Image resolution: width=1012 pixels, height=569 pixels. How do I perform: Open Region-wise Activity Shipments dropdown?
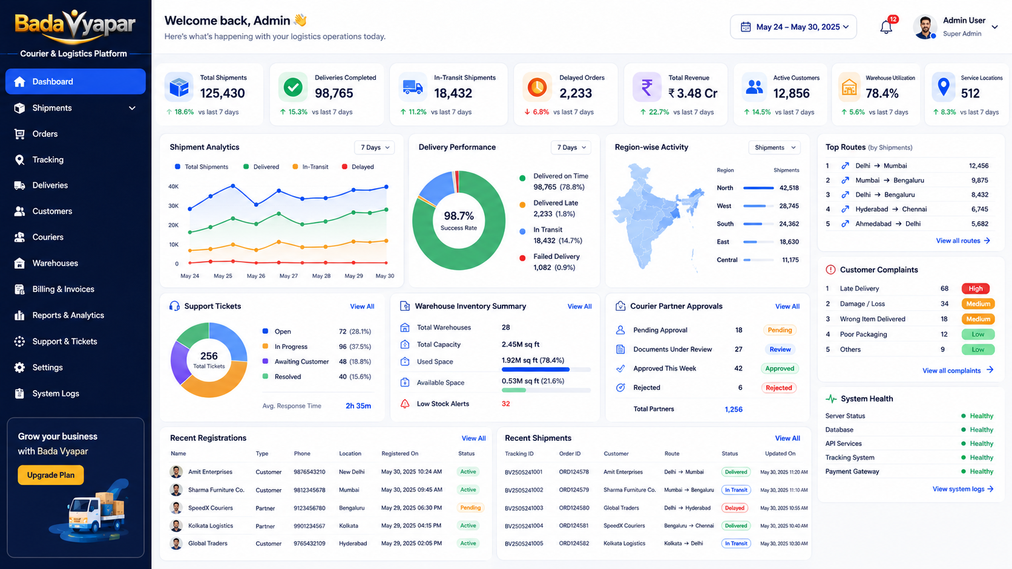pyautogui.click(x=774, y=148)
